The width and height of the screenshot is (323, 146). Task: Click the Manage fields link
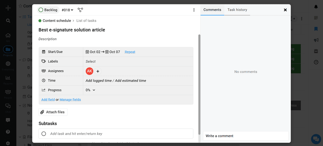click(70, 100)
